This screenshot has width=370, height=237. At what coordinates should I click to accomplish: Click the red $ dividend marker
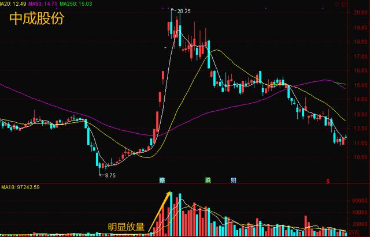point(328,180)
